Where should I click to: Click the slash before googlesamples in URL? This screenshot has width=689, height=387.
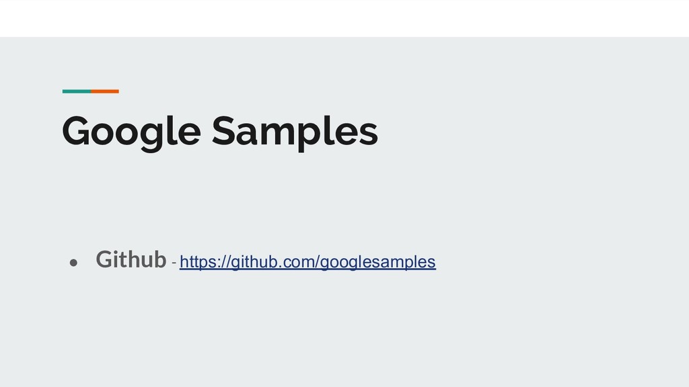click(317, 261)
